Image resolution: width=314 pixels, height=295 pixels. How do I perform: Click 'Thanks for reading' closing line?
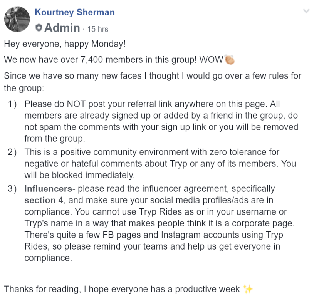click(x=122, y=289)
